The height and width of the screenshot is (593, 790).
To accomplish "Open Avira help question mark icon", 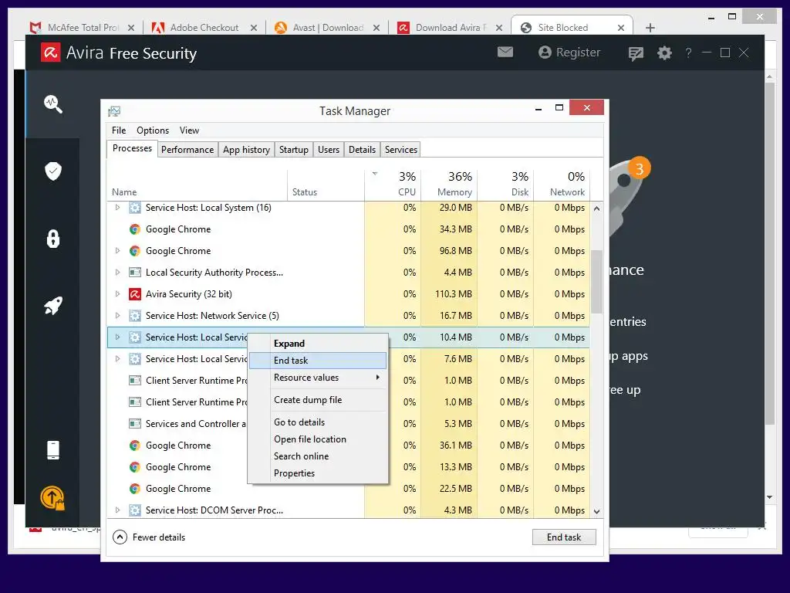I will pyautogui.click(x=688, y=53).
